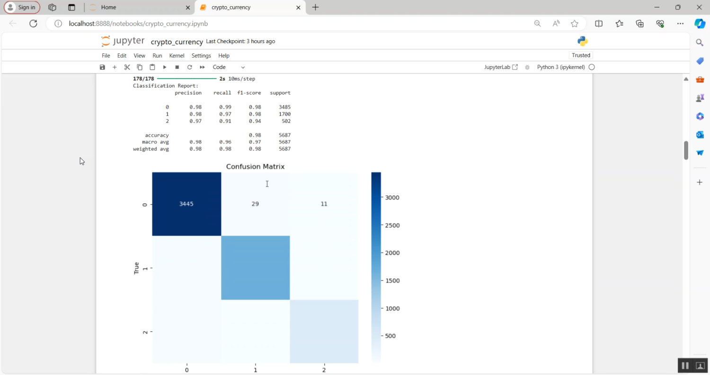Insert a new cell with plus icon
This screenshot has width=710, height=375.
[115, 67]
